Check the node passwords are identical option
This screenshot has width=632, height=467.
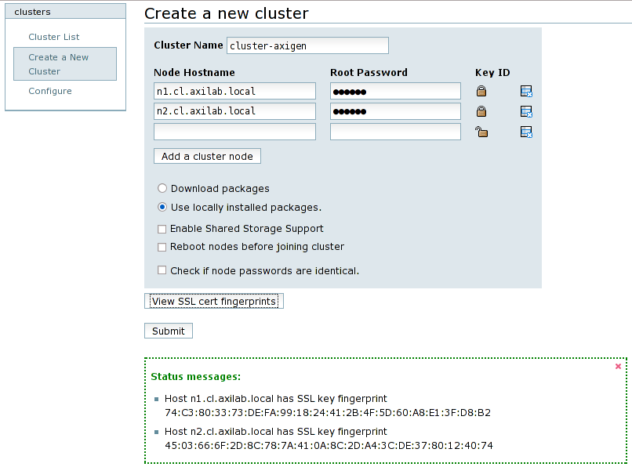click(162, 270)
